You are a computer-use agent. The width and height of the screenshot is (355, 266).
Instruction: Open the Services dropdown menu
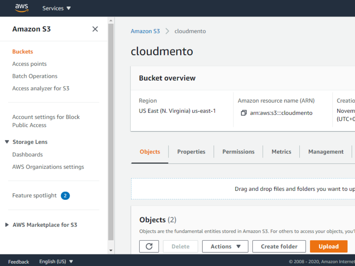(x=57, y=8)
